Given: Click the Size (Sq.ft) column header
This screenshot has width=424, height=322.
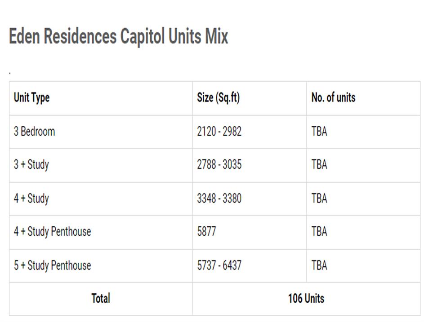Looking at the screenshot, I should pyautogui.click(x=218, y=97).
